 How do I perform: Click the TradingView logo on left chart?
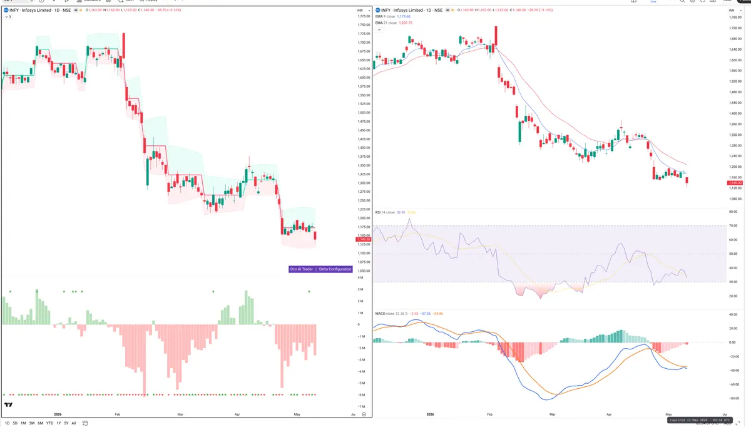point(9,405)
